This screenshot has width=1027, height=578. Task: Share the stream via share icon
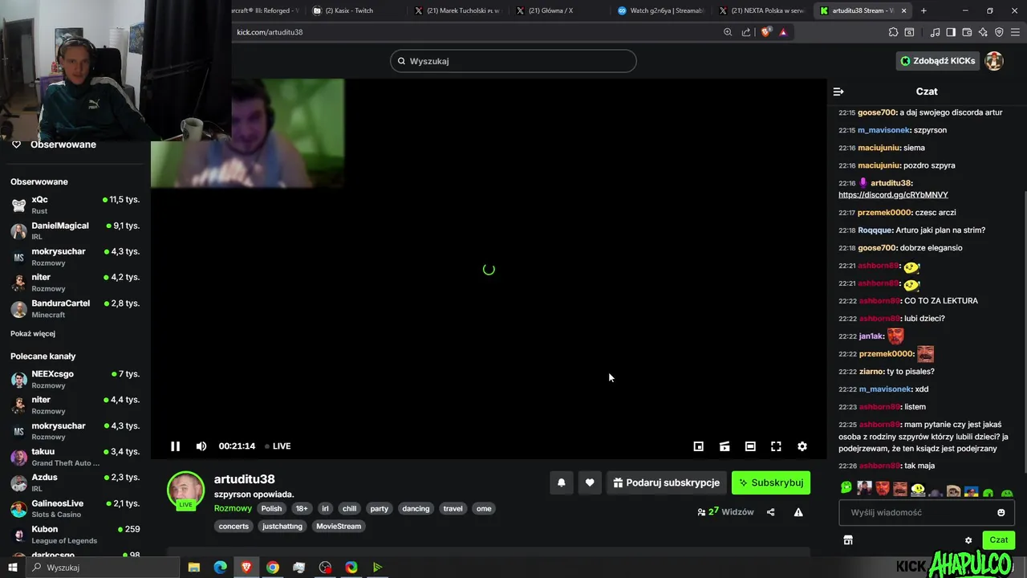[771, 512]
